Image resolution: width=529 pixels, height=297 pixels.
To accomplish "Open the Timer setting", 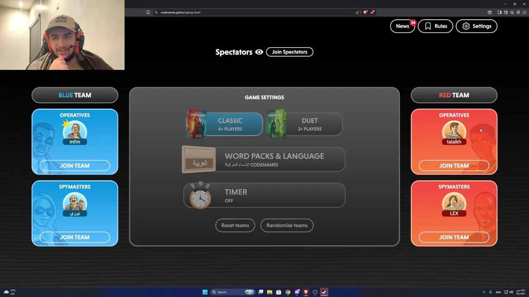I will tap(264, 196).
